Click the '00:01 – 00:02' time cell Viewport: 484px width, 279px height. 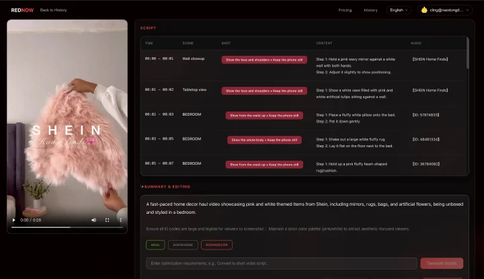(159, 89)
